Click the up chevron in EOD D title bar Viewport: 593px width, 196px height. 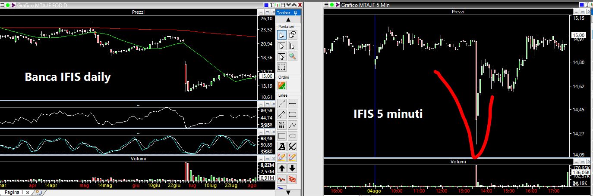point(294,5)
